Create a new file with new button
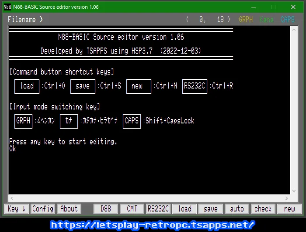This screenshot has width=306, height=232. pos(289,209)
